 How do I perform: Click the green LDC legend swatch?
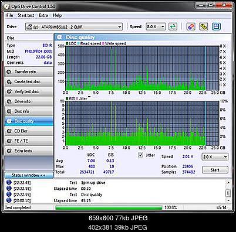[67, 43]
